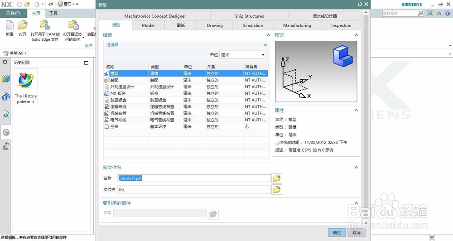The width and height of the screenshot is (453, 241).
Task: Click the reset icon in 新建 dialog title bar
Action: 360,5
